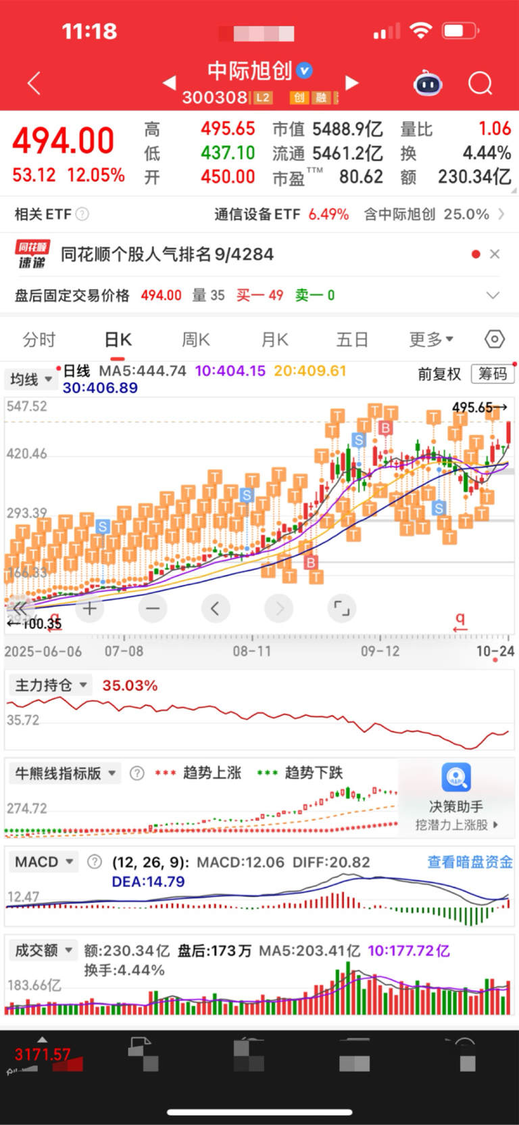This screenshot has height=1125, width=519.
Task: Open the MACD indicator dropdown
Action: [45, 862]
